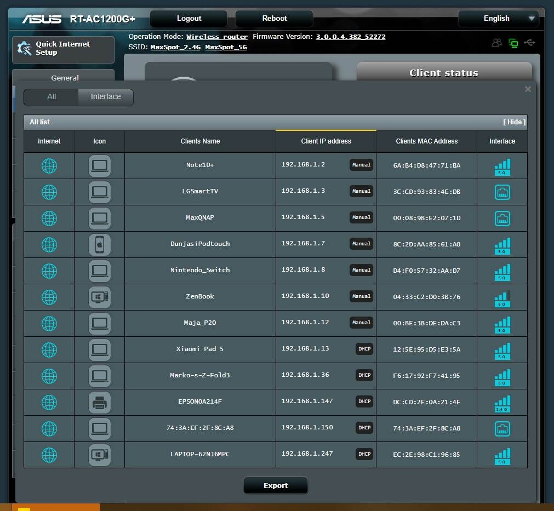Viewport: 554px width, 511px height.
Task: Click the wired Ethernet icon for LGSmartTV
Action: (x=502, y=192)
